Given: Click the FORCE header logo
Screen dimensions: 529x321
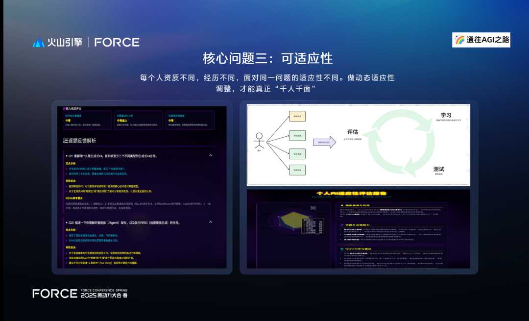Looking at the screenshot, I should (x=117, y=42).
